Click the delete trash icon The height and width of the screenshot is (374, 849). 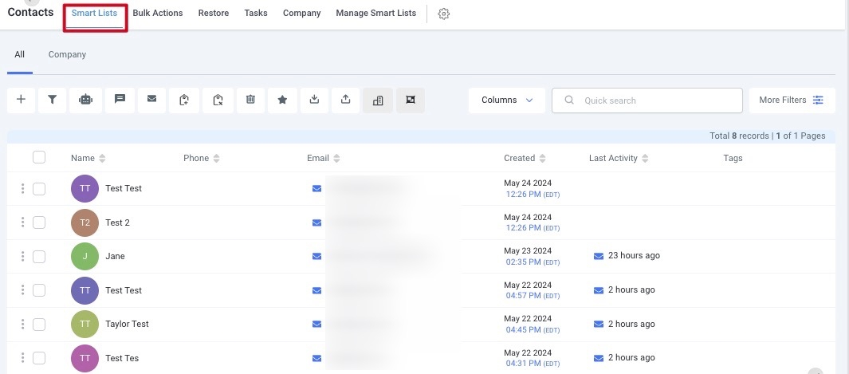point(250,100)
